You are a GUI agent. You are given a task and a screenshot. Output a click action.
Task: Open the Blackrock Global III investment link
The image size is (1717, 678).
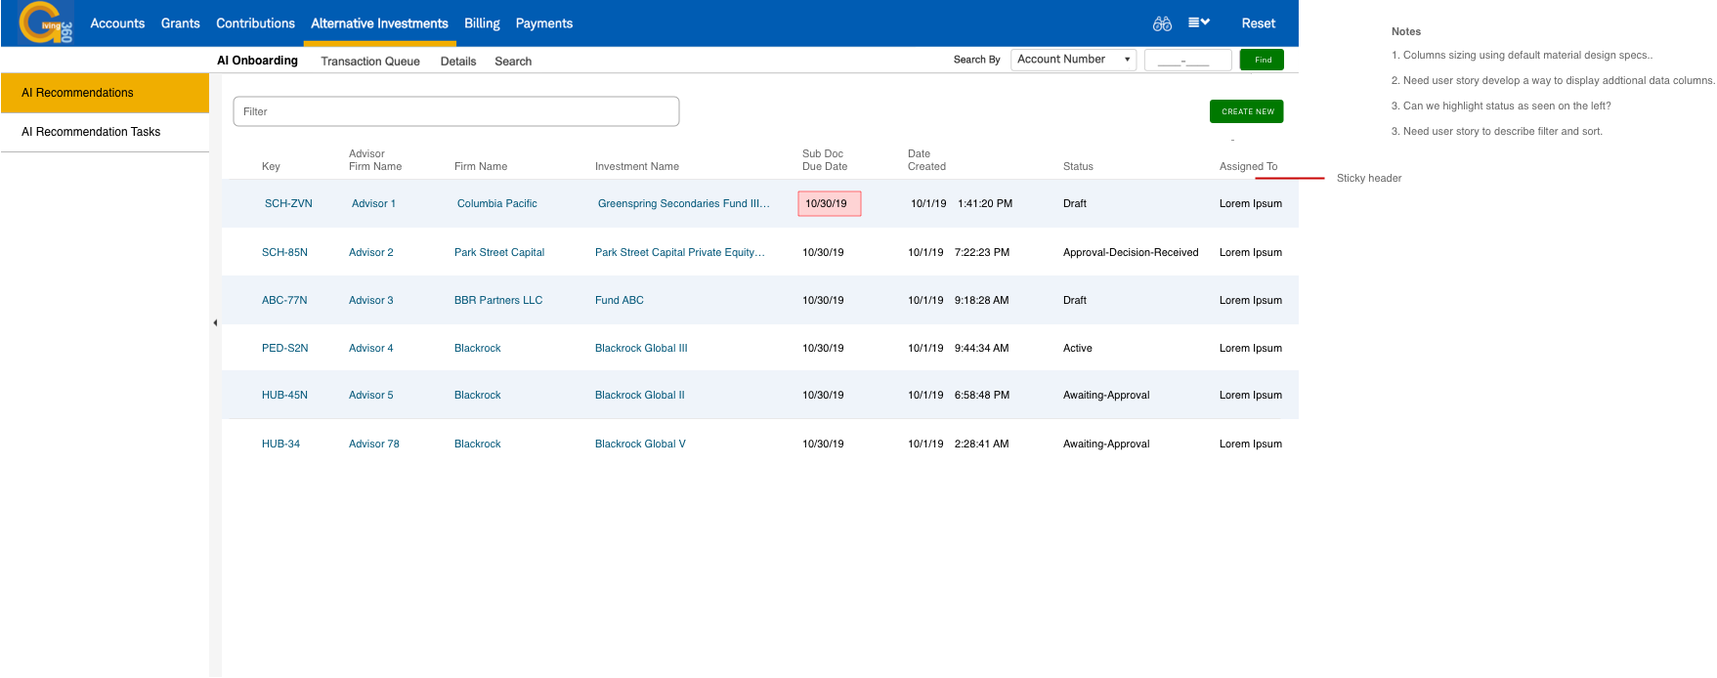pos(641,349)
